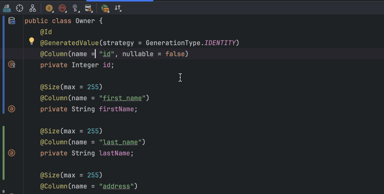Click the @Id annotation
This screenshot has width=384, height=194.
46,32
